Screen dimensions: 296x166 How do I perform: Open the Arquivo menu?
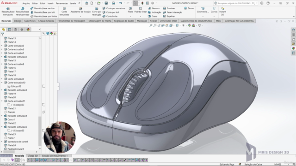(x=26, y=3)
